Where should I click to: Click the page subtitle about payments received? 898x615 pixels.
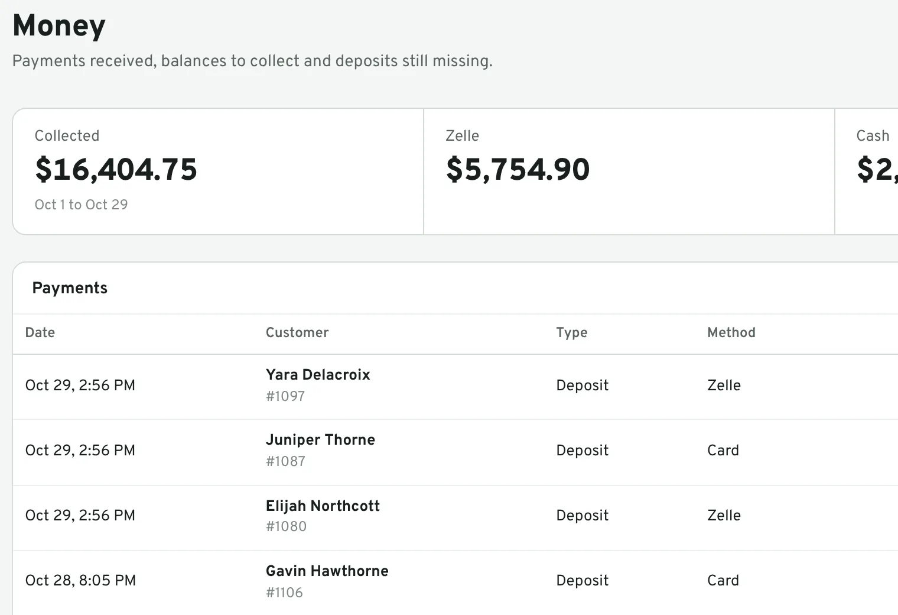252,61
